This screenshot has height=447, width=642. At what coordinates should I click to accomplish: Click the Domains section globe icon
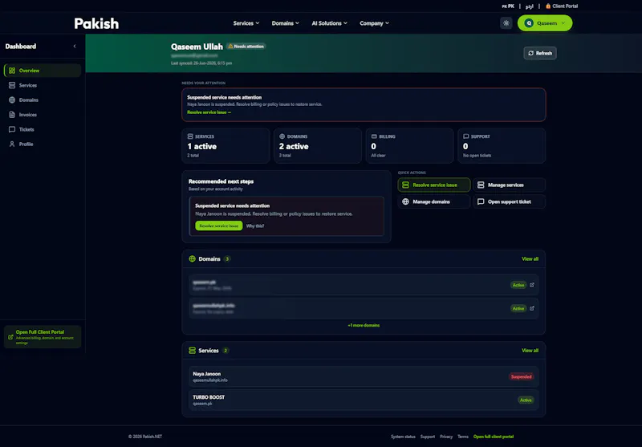click(x=192, y=258)
